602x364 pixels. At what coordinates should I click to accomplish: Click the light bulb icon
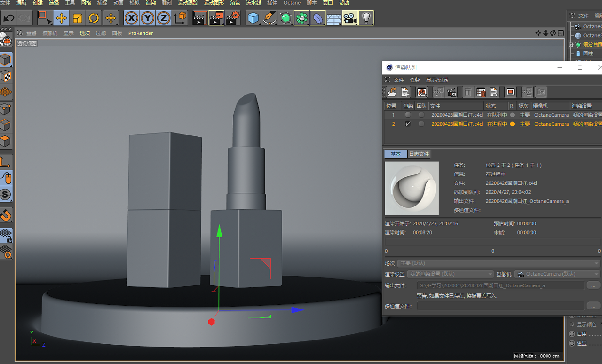click(x=366, y=18)
